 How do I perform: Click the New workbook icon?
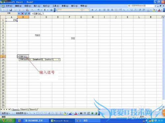[3, 10]
